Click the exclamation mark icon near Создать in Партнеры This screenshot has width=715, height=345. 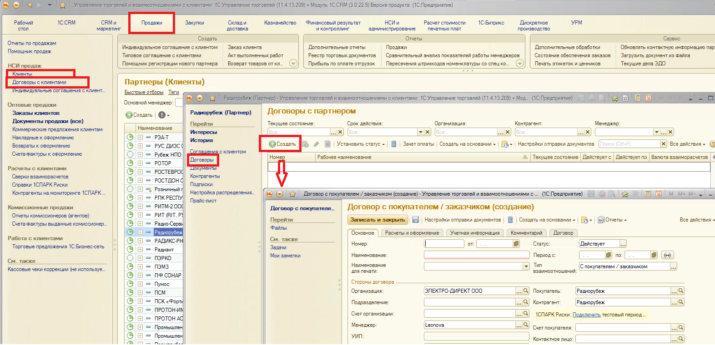[161, 115]
